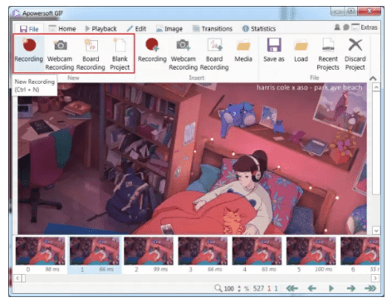Open Recent Projects
Screen dimensions: 387x303
328,54
